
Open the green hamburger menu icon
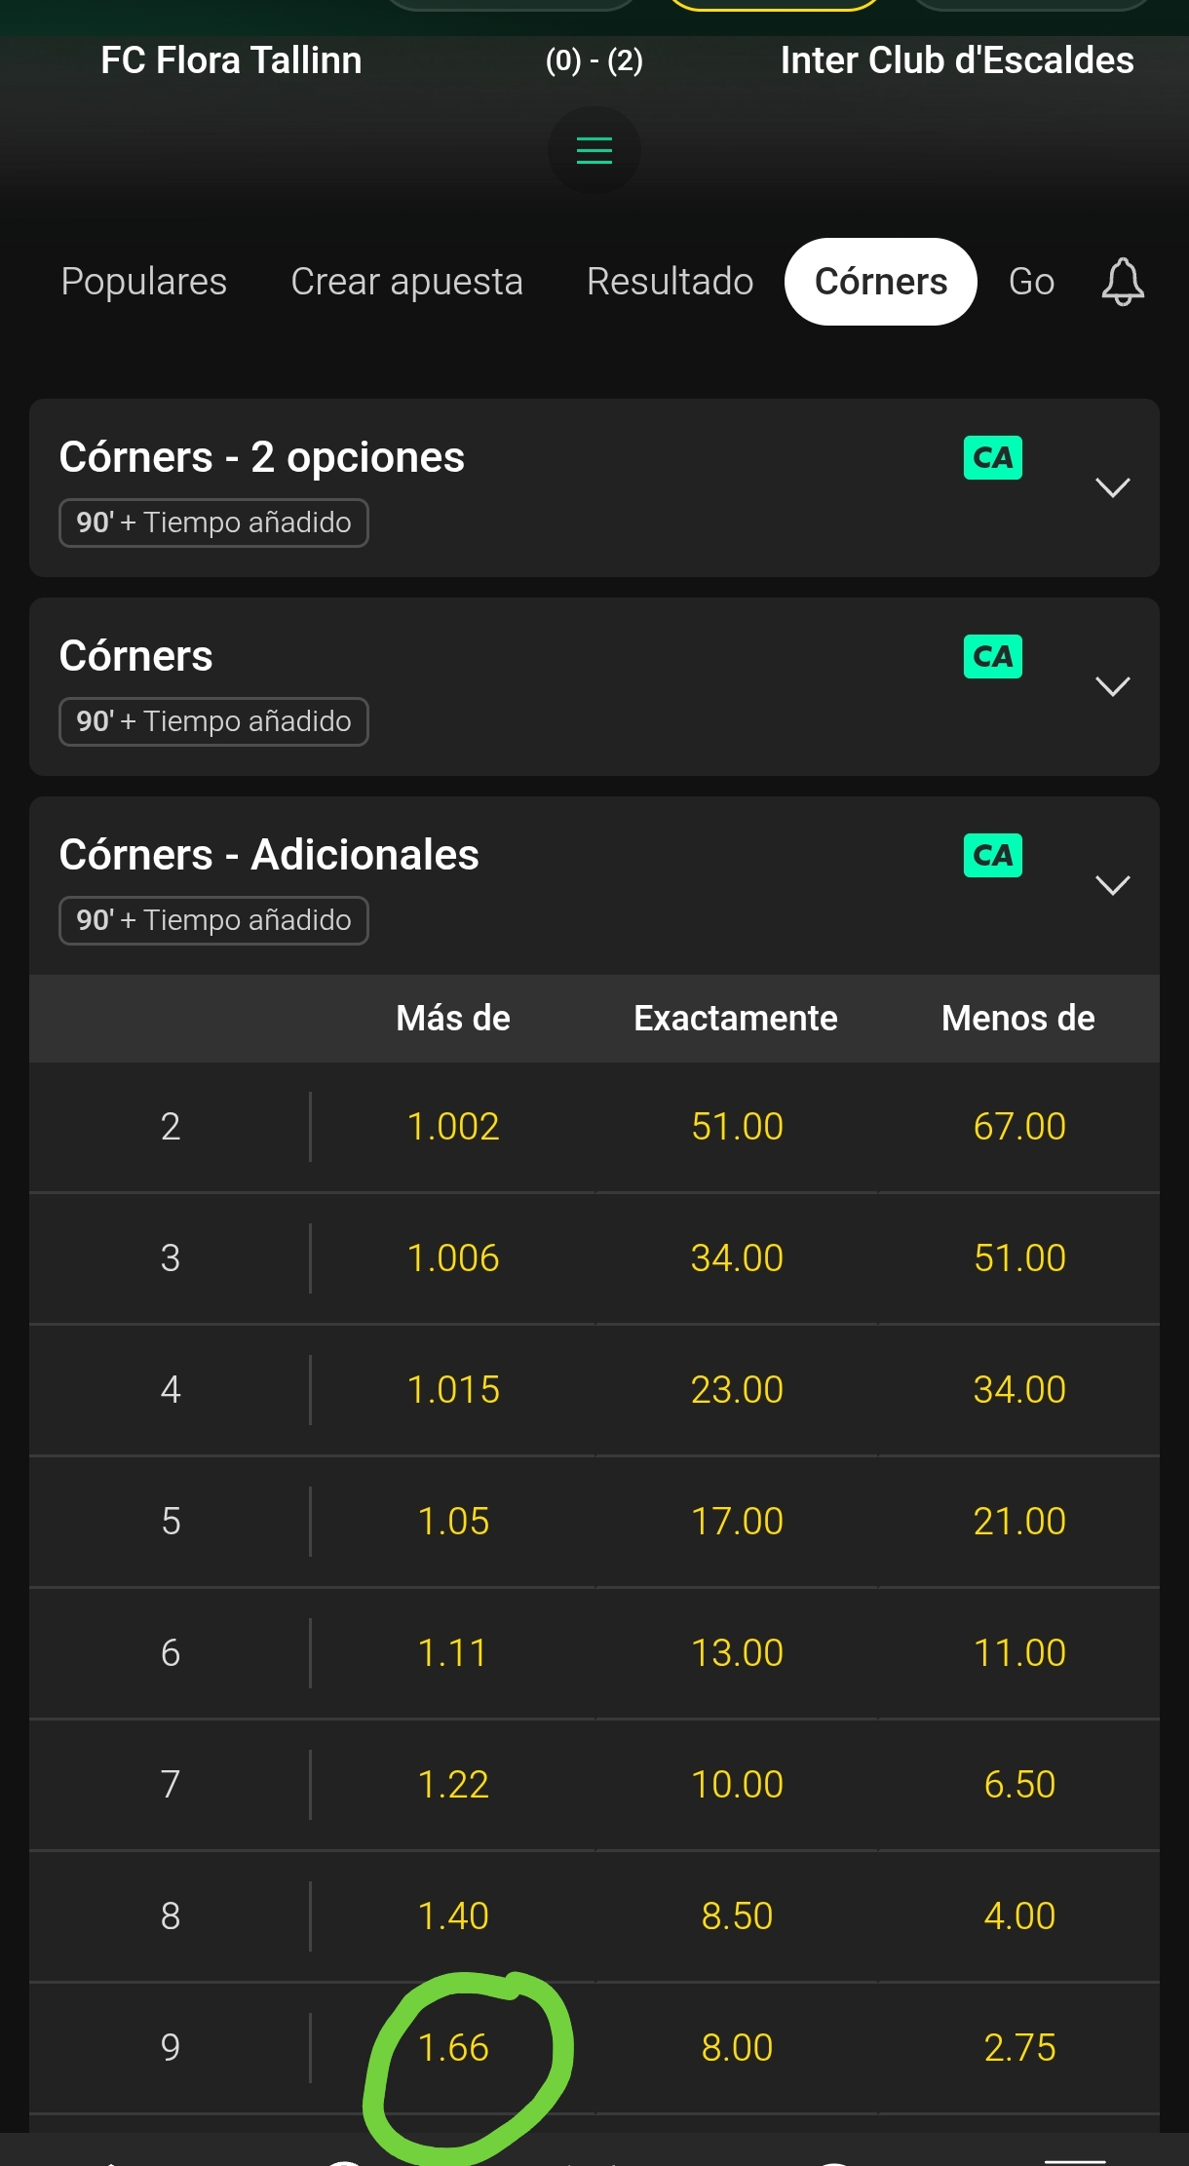(x=594, y=150)
